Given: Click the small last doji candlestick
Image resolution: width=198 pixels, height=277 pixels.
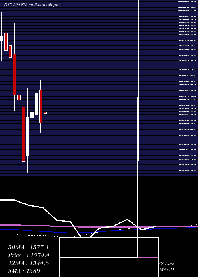Looking at the screenshot, I should click(x=45, y=114).
